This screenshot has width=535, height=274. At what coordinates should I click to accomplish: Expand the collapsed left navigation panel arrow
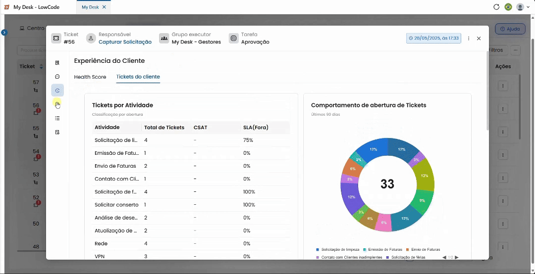tap(4, 32)
